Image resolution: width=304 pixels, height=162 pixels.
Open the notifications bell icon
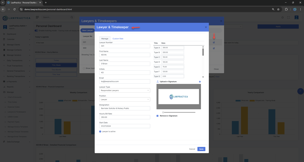[x=282, y=17]
